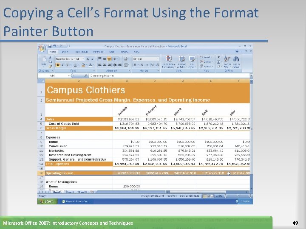Image resolution: width=306 pixels, height=229 pixels.
Task: Expand Alignment group dialog launcher
Action: (x=129, y=70)
